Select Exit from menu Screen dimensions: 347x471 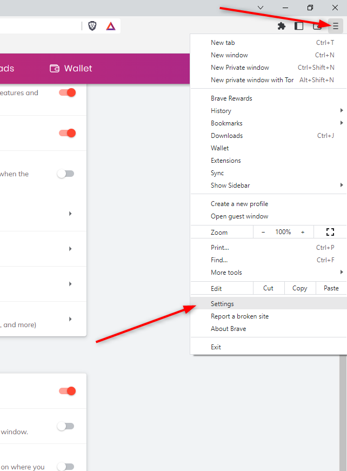(268, 347)
